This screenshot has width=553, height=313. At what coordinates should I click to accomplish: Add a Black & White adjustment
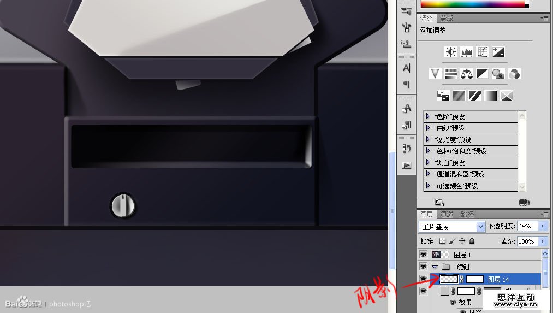(482, 74)
